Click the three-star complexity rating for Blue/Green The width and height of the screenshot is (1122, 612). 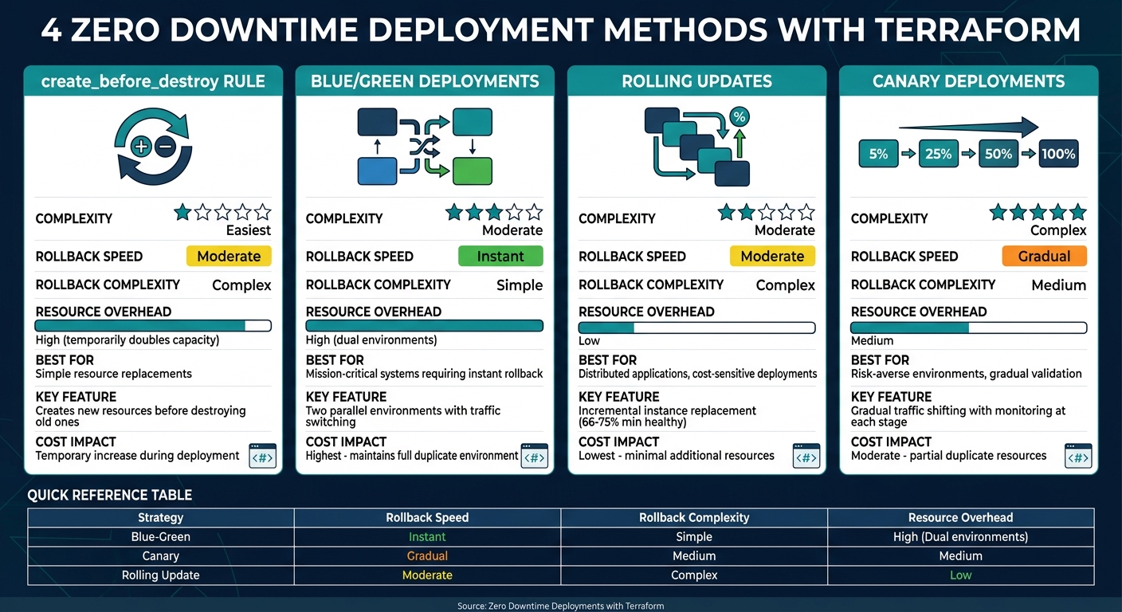coord(494,212)
